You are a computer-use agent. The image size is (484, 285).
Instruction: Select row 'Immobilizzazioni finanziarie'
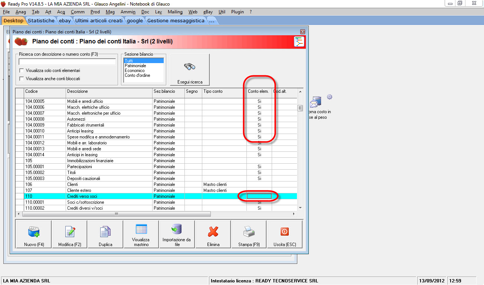(156, 161)
